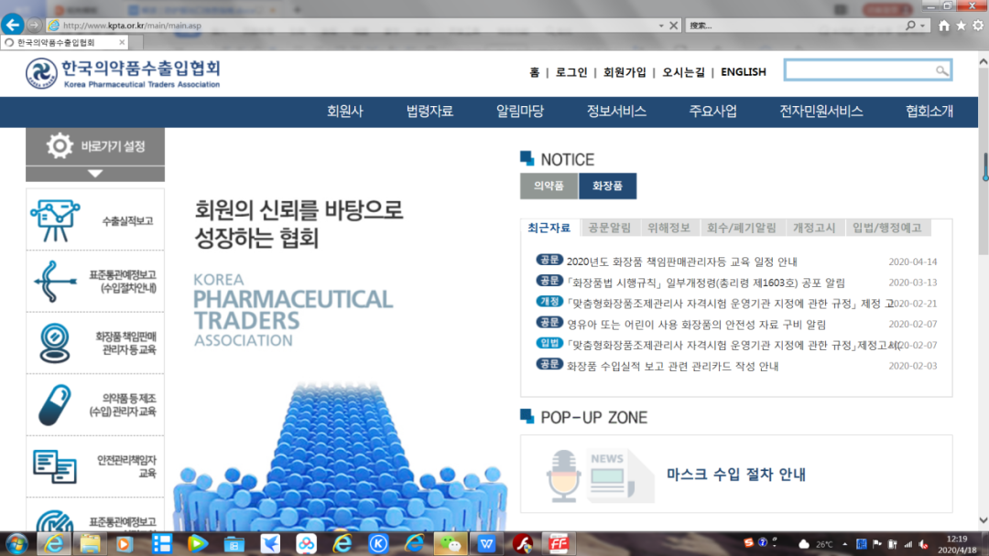Viewport: 989px width, 556px height.
Task: Stop page loading with the X icon
Action: 674,26
